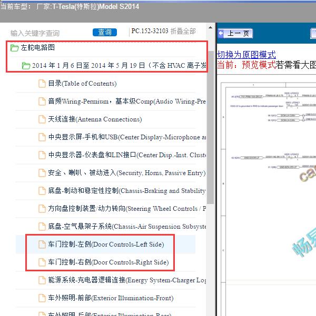Open Center Disp.-Inst. Cluster document icon

coord(42,155)
